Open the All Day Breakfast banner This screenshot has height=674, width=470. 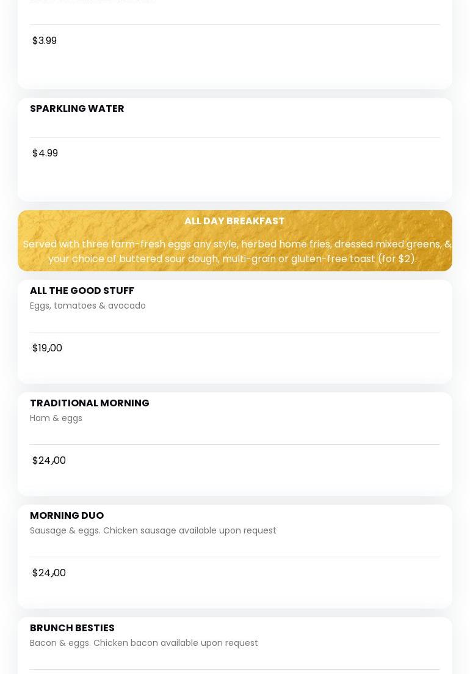point(235,241)
